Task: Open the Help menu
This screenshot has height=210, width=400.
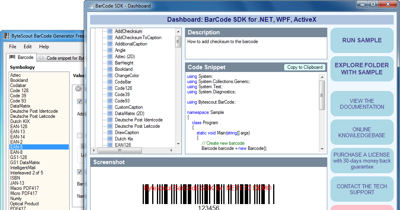Action: coord(44,47)
